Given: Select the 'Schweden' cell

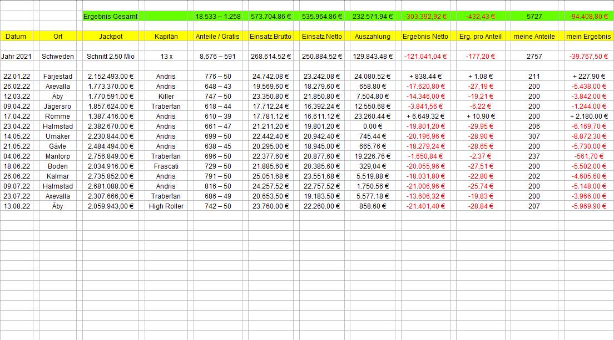Looking at the screenshot, I should click(58, 56).
